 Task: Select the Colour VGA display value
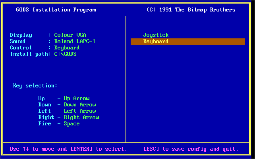(x=70, y=35)
